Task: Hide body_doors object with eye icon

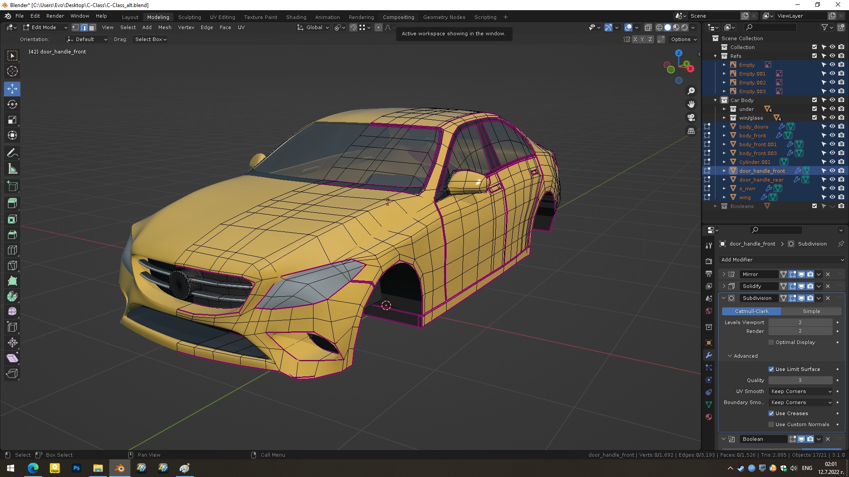Action: click(x=832, y=127)
